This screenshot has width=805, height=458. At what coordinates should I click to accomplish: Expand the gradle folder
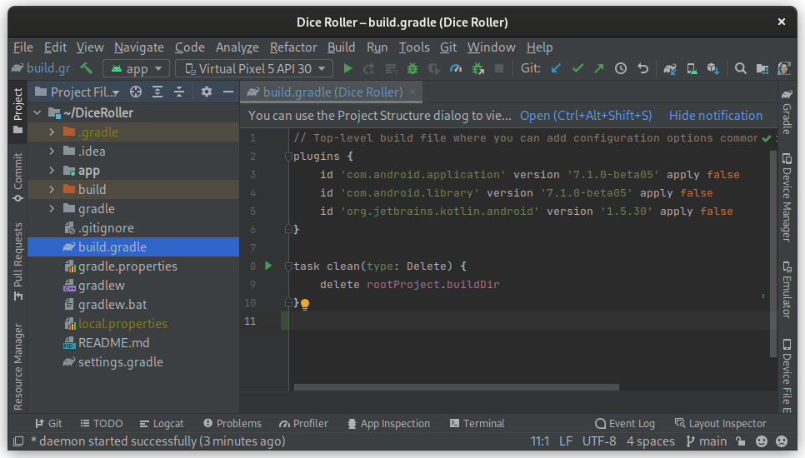point(52,209)
